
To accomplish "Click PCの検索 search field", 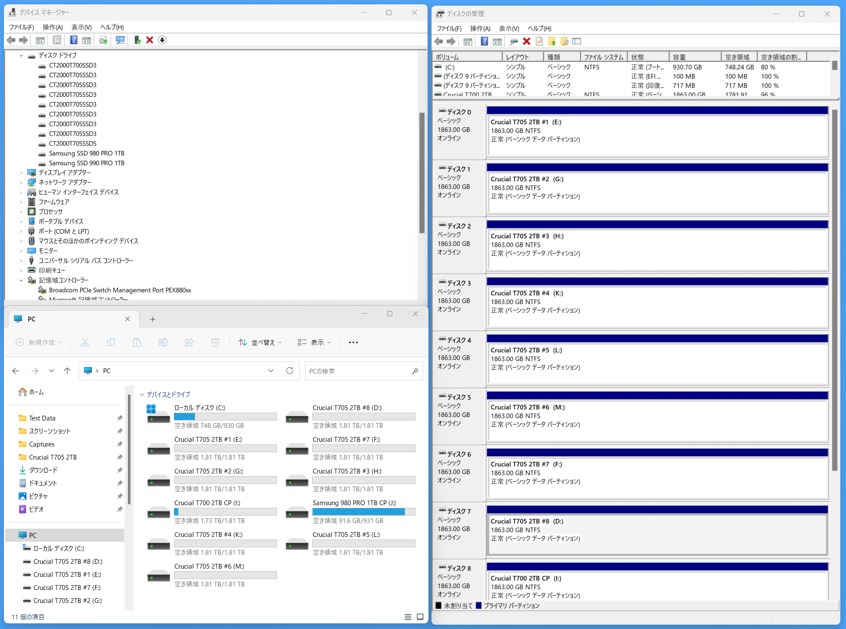I will click(x=364, y=371).
